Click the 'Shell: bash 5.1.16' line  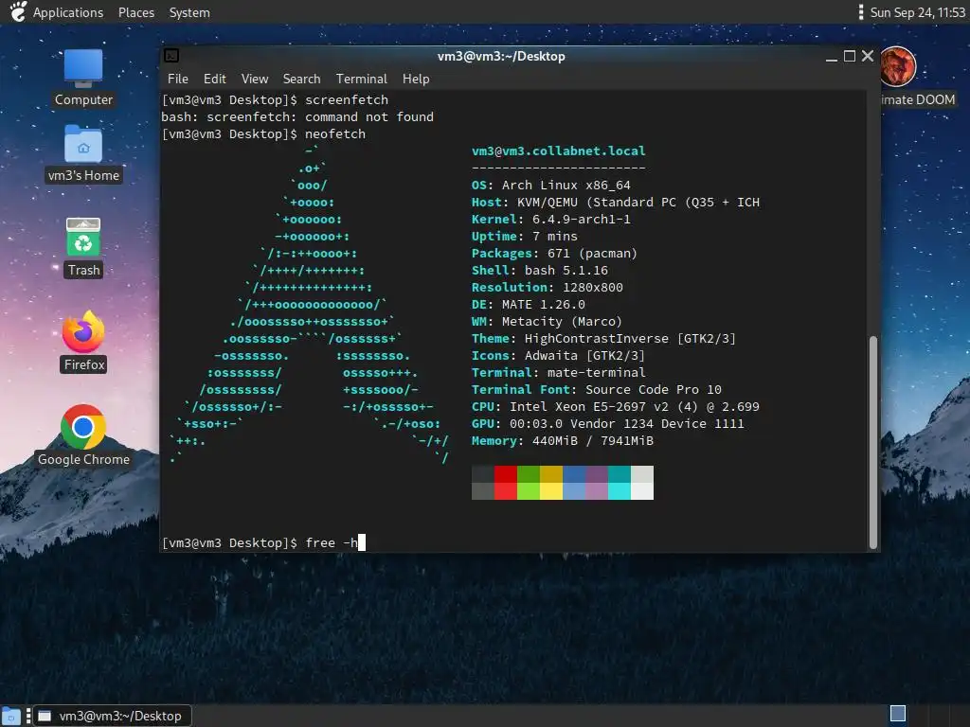click(x=539, y=270)
